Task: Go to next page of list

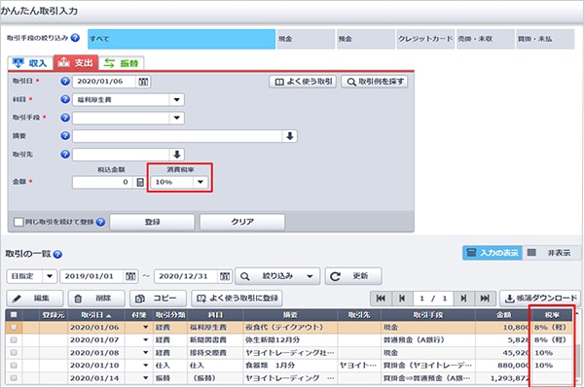Action: [x=463, y=299]
